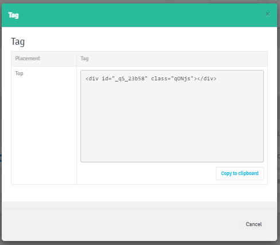This screenshot has height=245, width=280.
Task: Click white space beneath the tag table
Action: click(139, 193)
